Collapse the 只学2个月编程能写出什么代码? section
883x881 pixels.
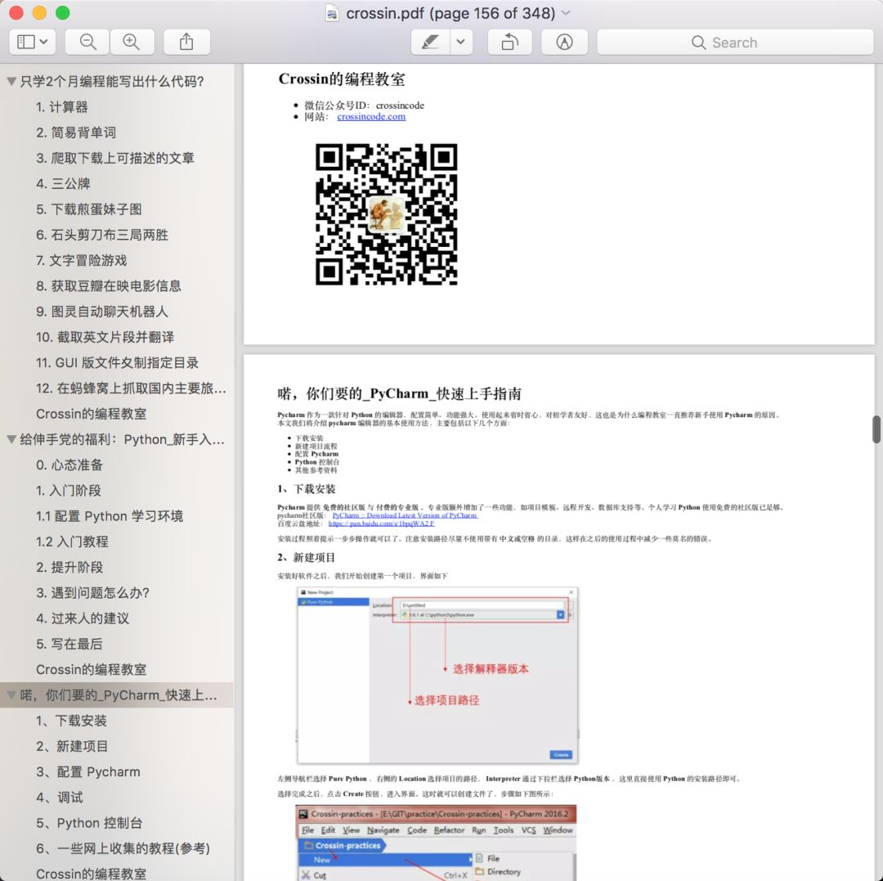click(x=11, y=81)
